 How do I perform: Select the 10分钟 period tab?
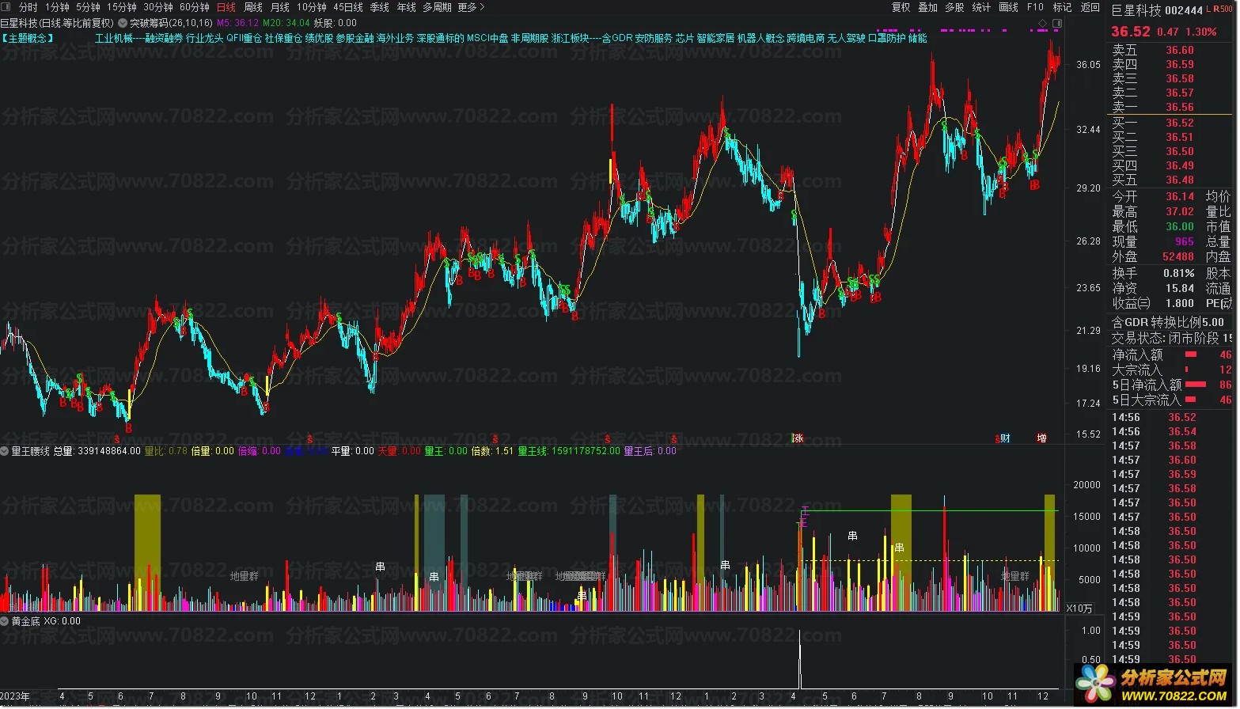(x=312, y=7)
